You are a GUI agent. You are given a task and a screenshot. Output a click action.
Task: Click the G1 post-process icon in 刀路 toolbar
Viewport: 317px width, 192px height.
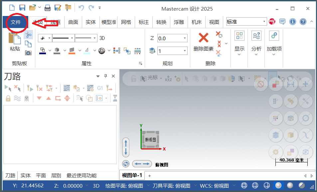(100, 88)
